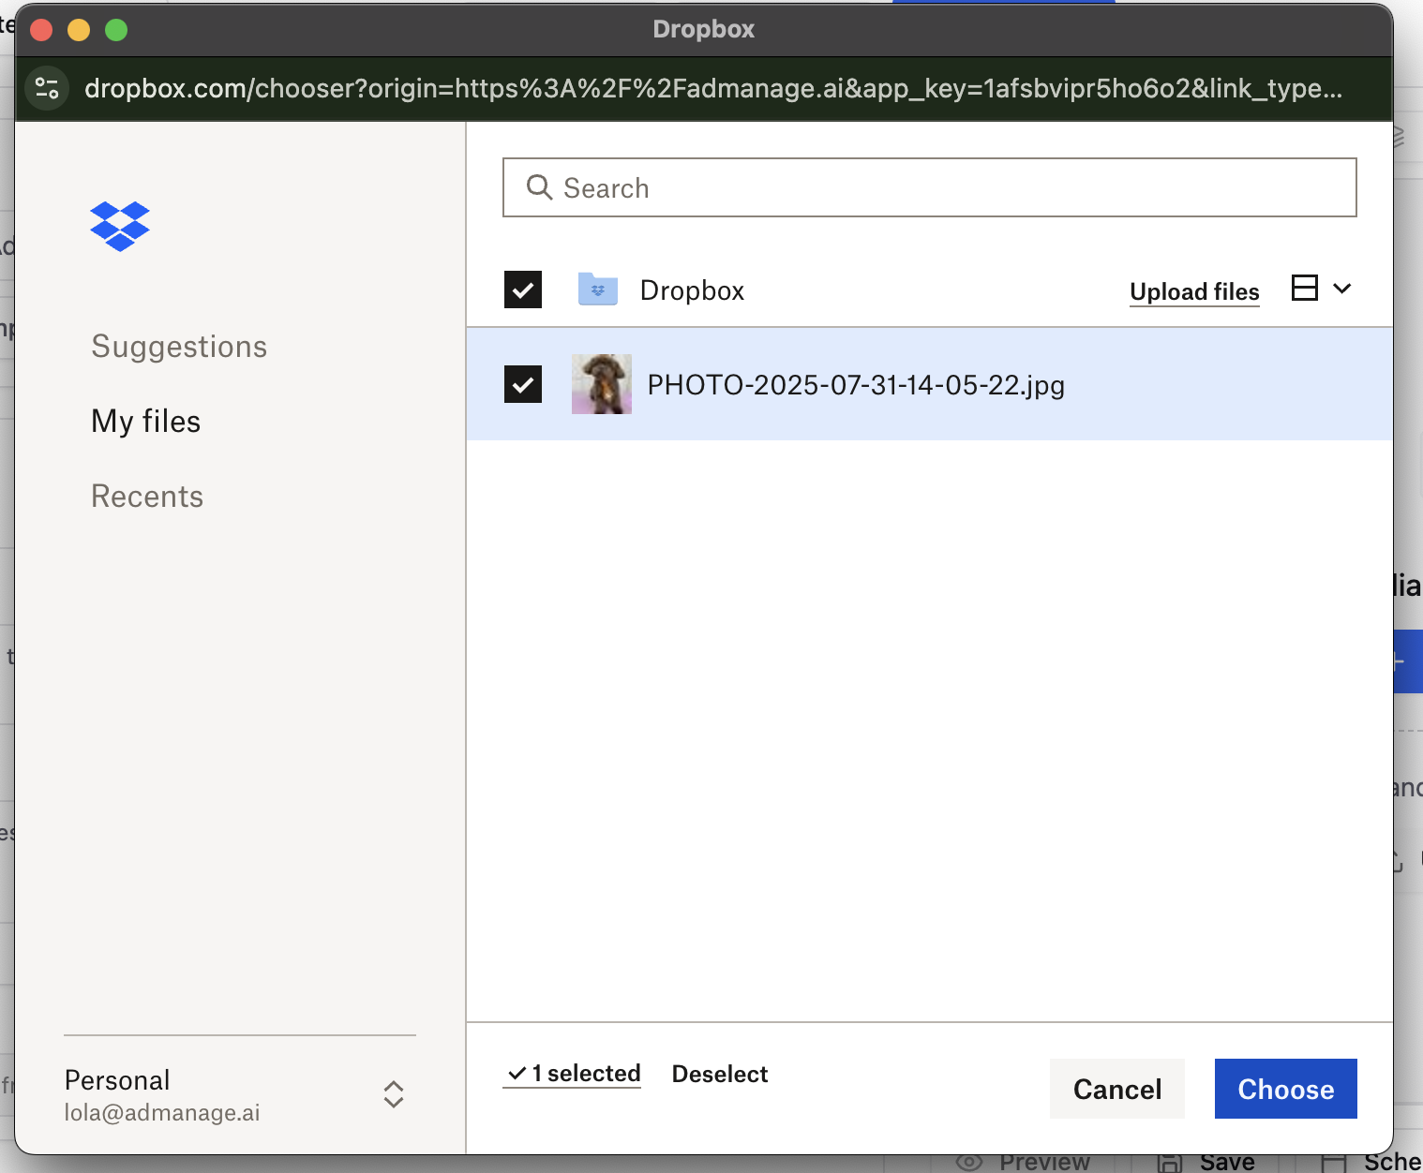This screenshot has height=1173, width=1423.
Task: Open site settings icon in address bar
Action: [x=47, y=88]
